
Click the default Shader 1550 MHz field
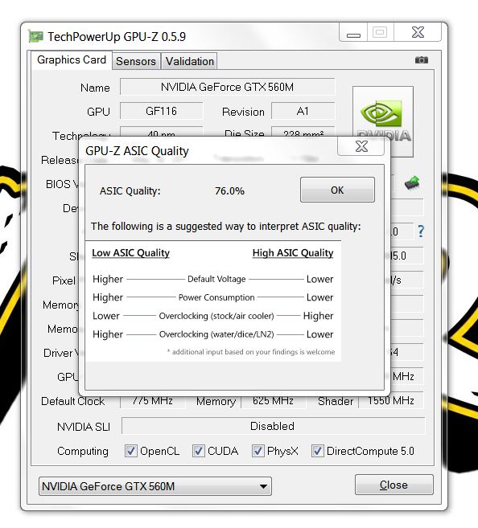[391, 401]
